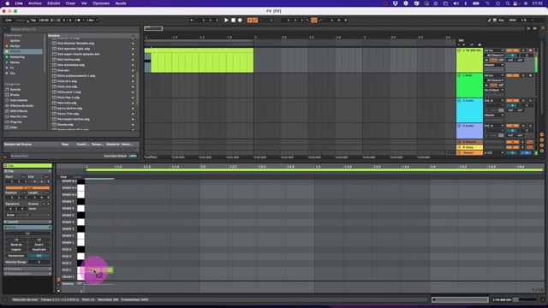Fold track 4 Audio with its triangle
548x308 pixels.
(x=459, y=126)
